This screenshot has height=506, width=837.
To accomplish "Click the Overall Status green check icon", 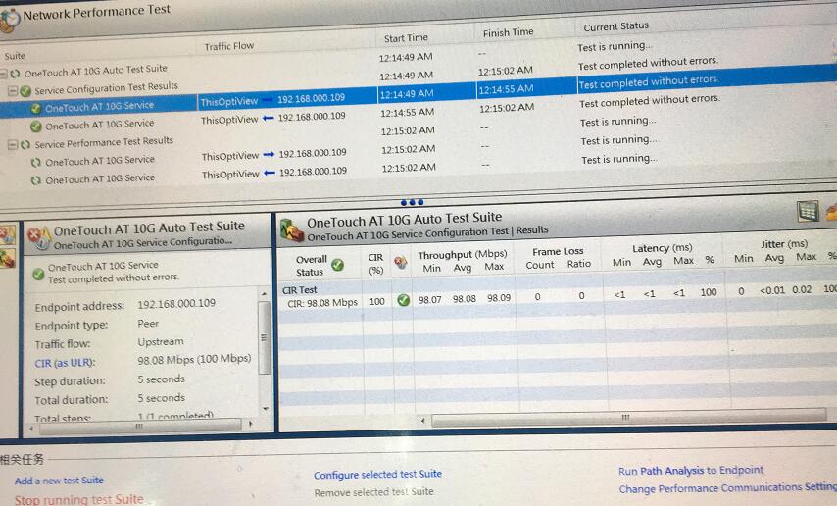I will pos(337,265).
